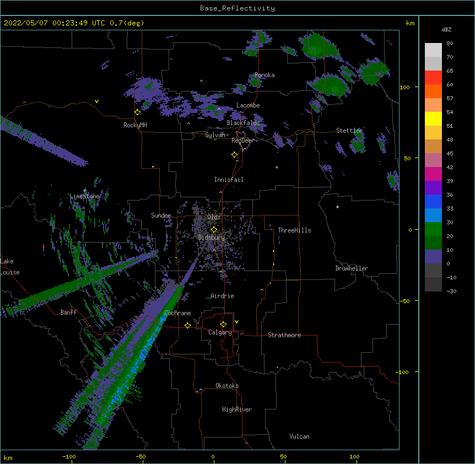This screenshot has width=475, height=464.
Task: Click the Stettler city label
Action: 349,131
